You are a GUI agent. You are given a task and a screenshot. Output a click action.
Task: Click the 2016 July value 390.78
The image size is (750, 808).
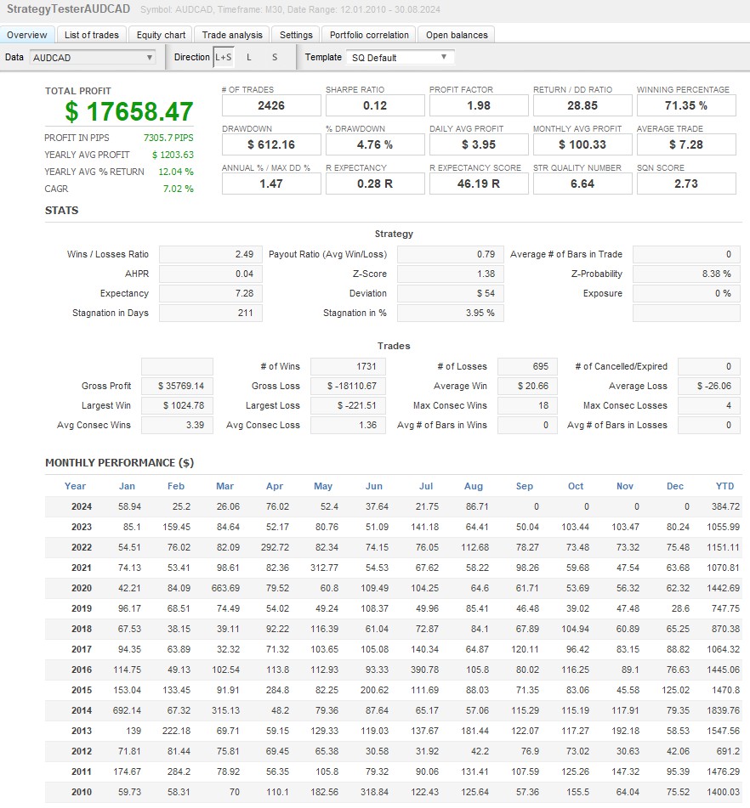click(x=425, y=670)
